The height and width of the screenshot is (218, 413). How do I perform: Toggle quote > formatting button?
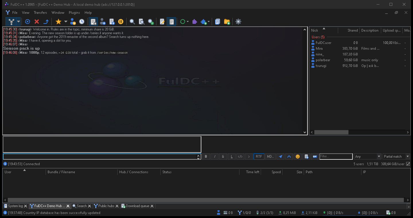249,157
